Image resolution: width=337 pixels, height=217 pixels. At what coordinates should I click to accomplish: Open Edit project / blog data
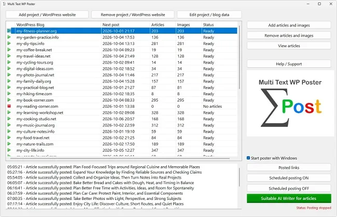tap(209, 15)
